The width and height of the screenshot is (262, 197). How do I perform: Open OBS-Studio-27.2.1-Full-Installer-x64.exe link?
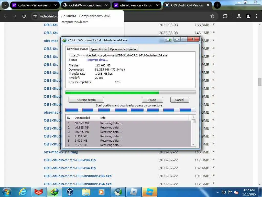(78, 184)
